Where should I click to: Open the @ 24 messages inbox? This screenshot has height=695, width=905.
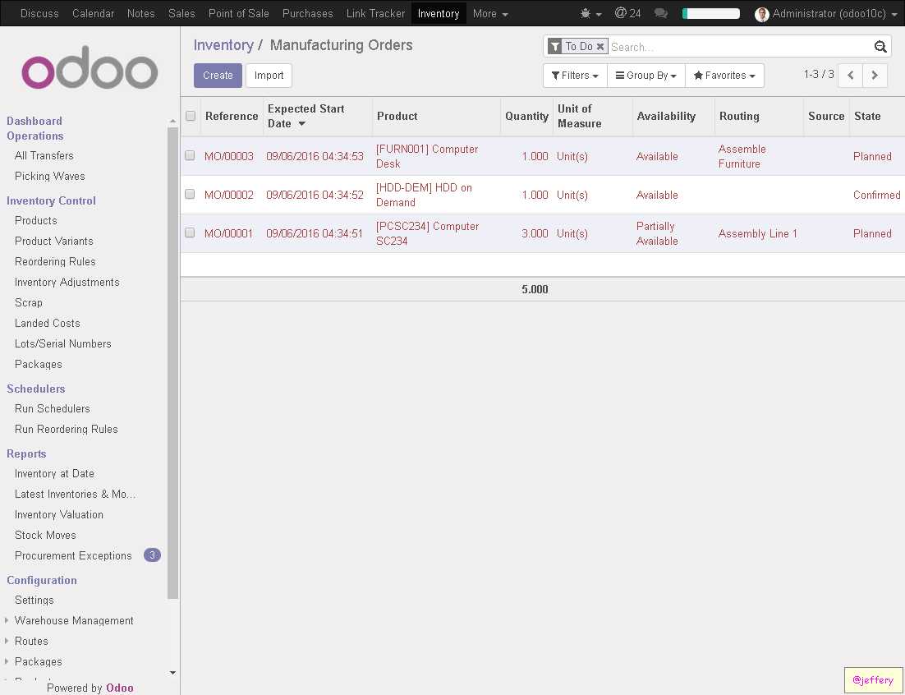(627, 13)
